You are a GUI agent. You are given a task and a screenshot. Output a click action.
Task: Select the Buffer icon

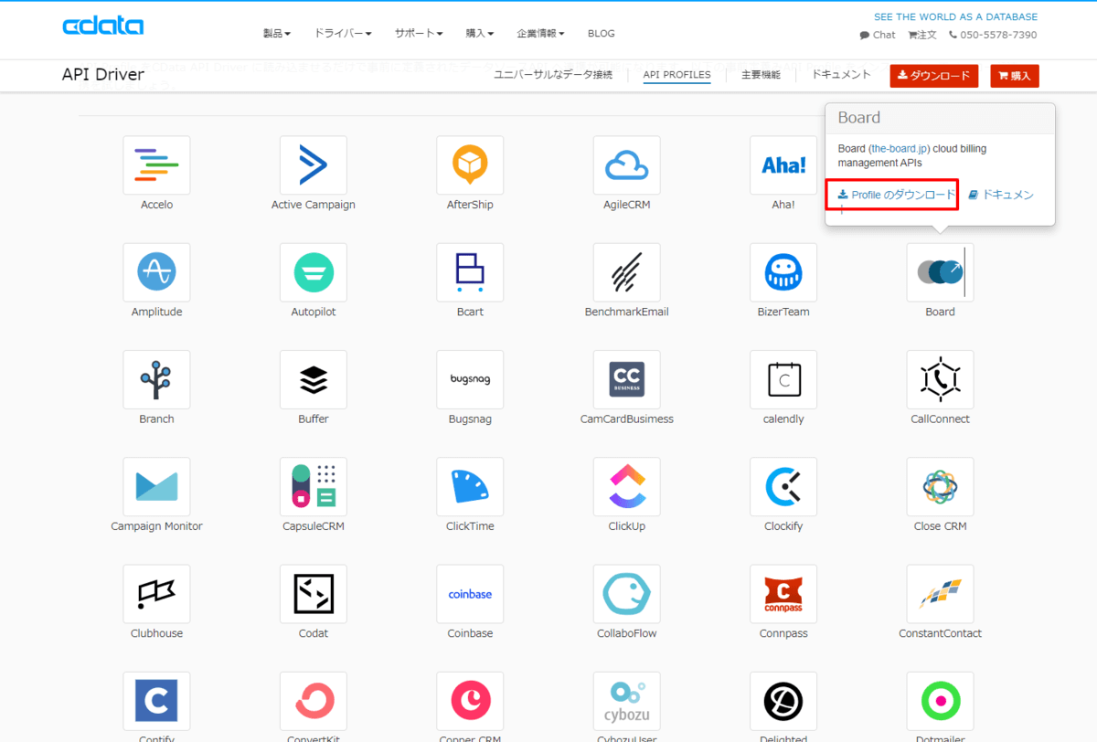314,379
